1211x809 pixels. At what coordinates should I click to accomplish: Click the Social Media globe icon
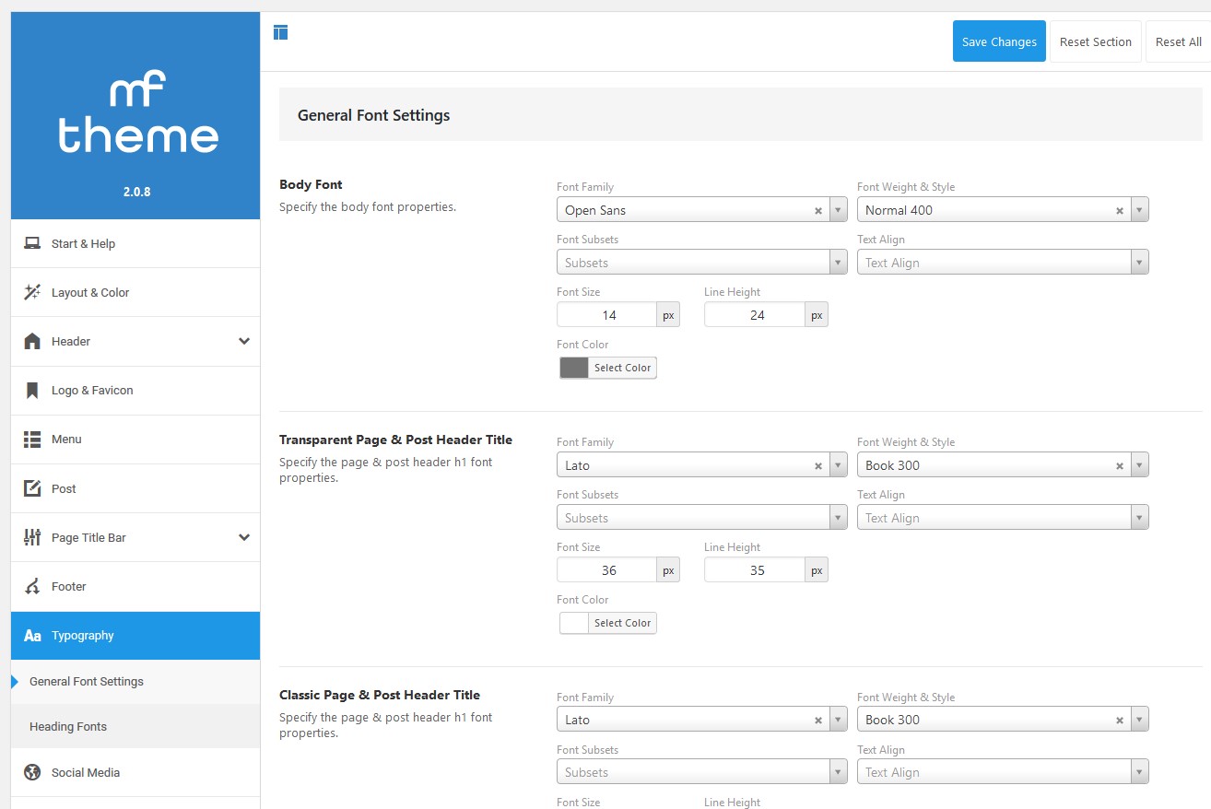32,772
